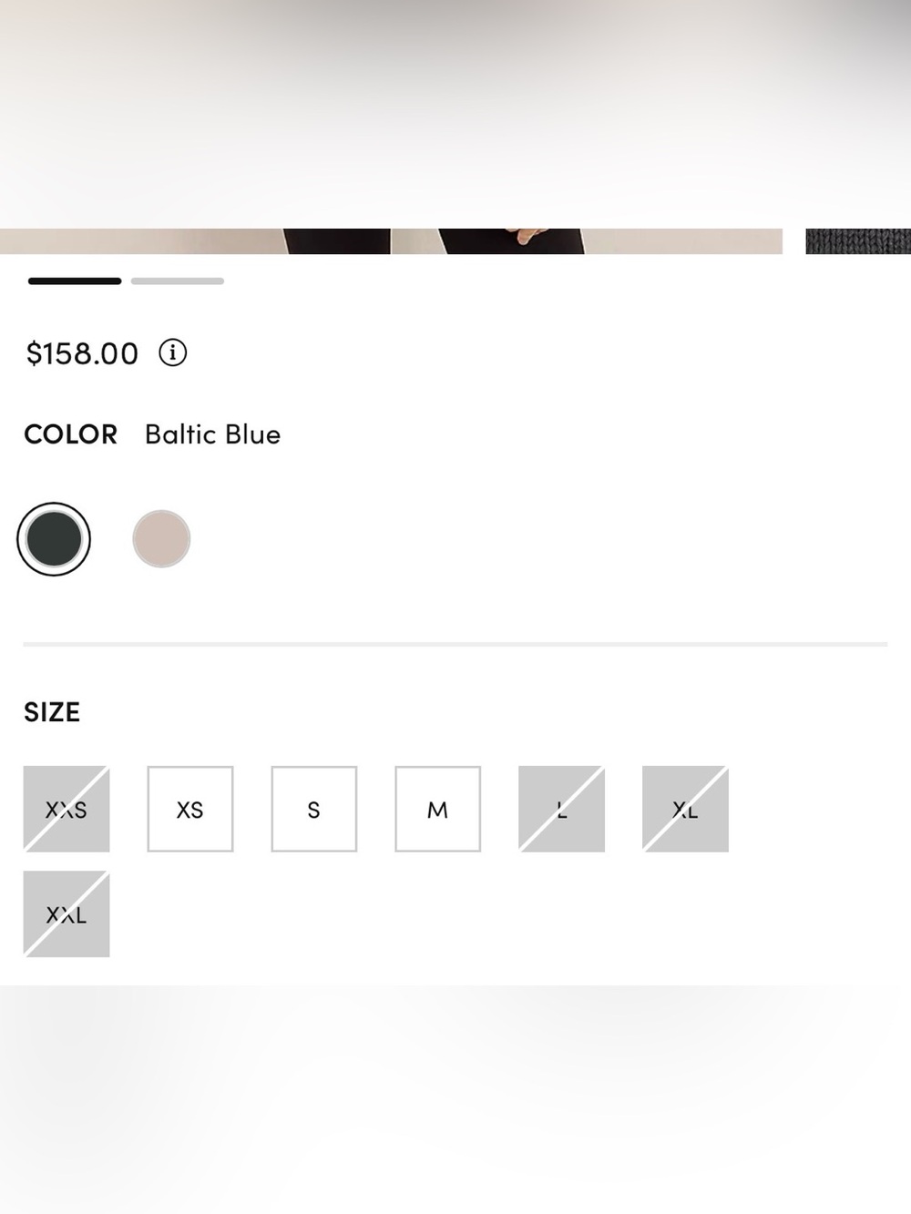Image resolution: width=911 pixels, height=1214 pixels.
Task: Select size XS
Action: tap(190, 809)
